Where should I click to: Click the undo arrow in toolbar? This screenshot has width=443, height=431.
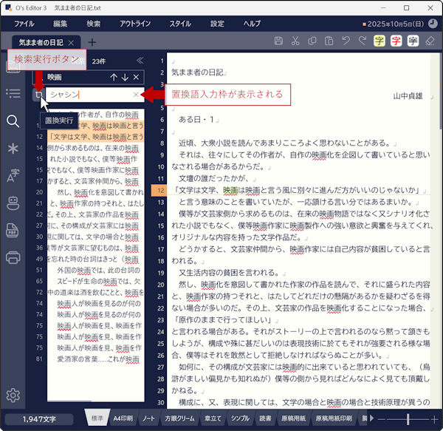(344, 41)
